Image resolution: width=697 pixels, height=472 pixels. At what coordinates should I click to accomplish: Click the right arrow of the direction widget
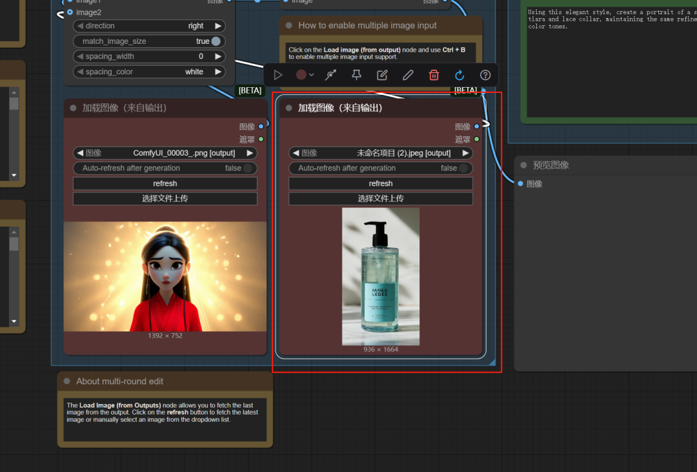tap(218, 26)
